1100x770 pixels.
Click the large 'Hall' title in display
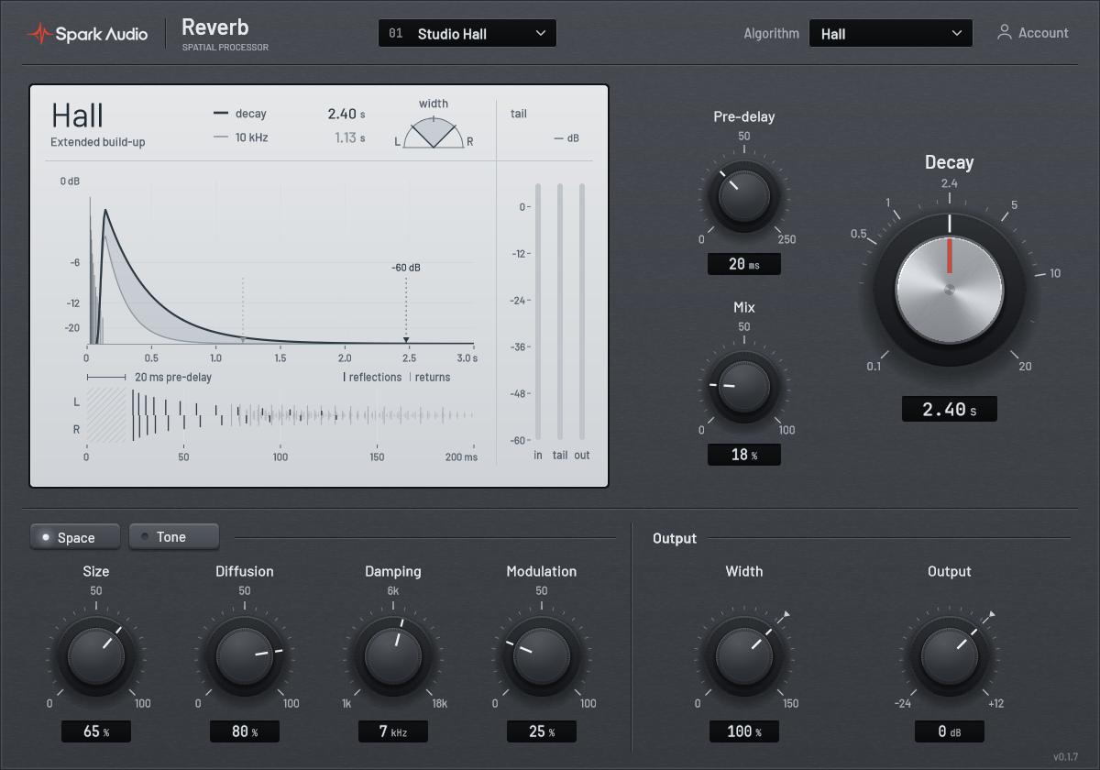(x=77, y=115)
